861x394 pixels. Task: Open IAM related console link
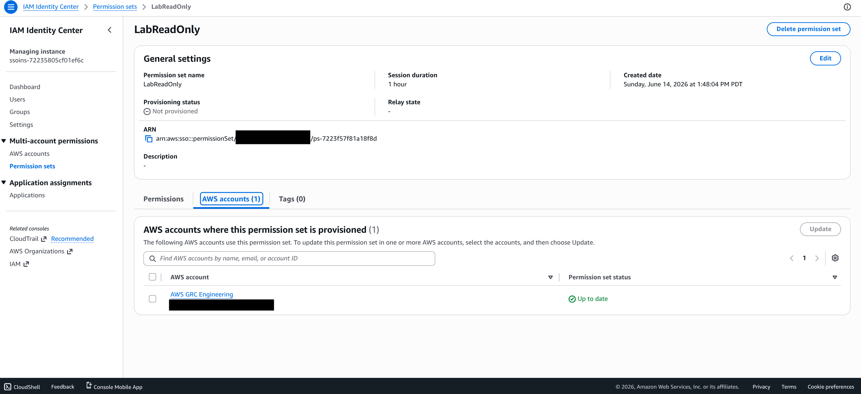coord(19,264)
